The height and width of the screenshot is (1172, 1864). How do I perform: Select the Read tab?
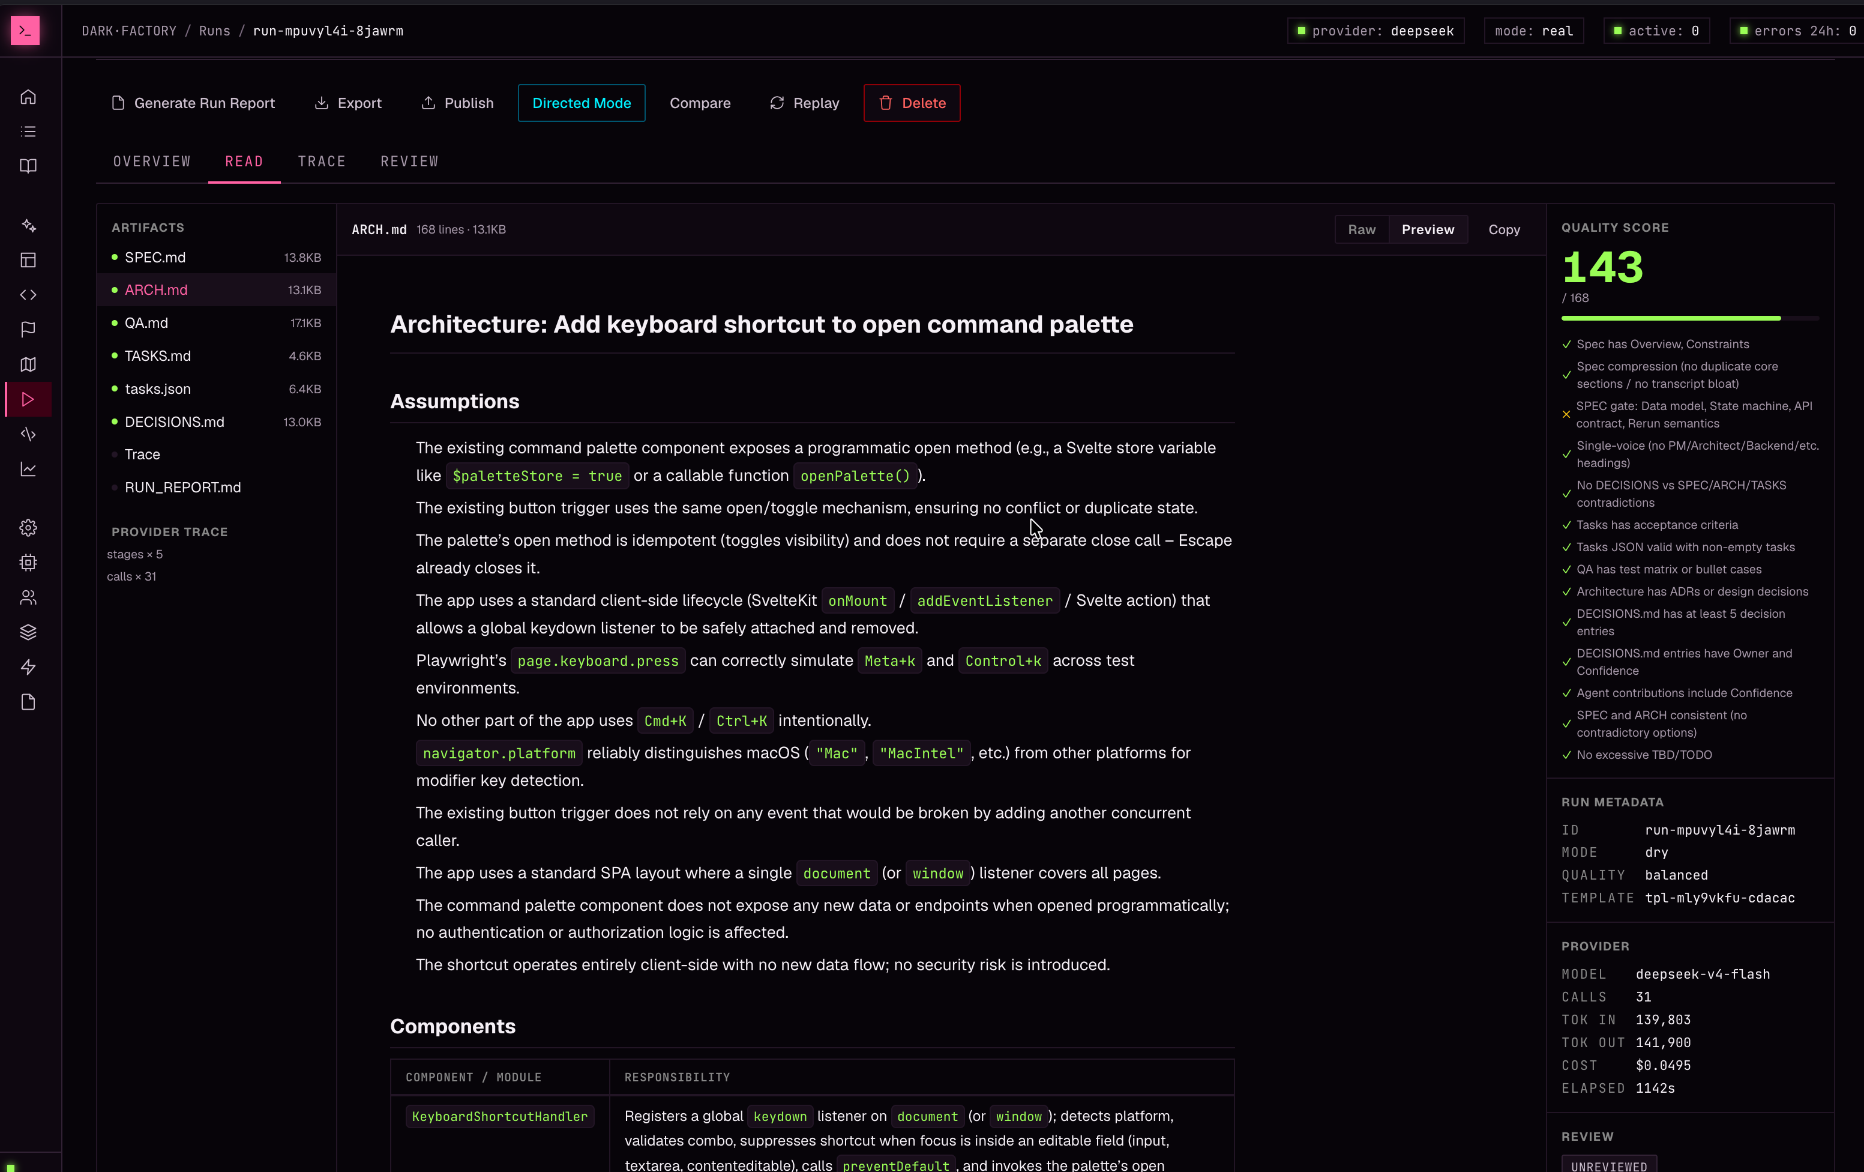[244, 161]
